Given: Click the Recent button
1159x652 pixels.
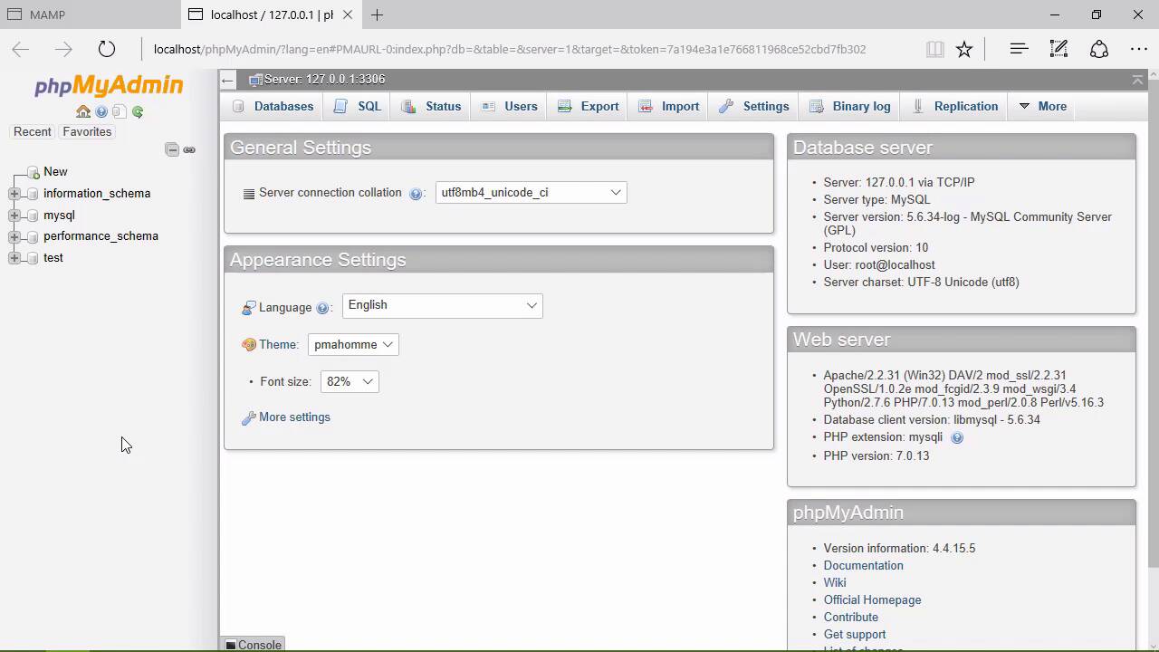Looking at the screenshot, I should (x=32, y=131).
